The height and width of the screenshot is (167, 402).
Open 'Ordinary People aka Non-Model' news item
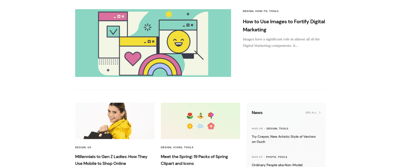point(277,165)
